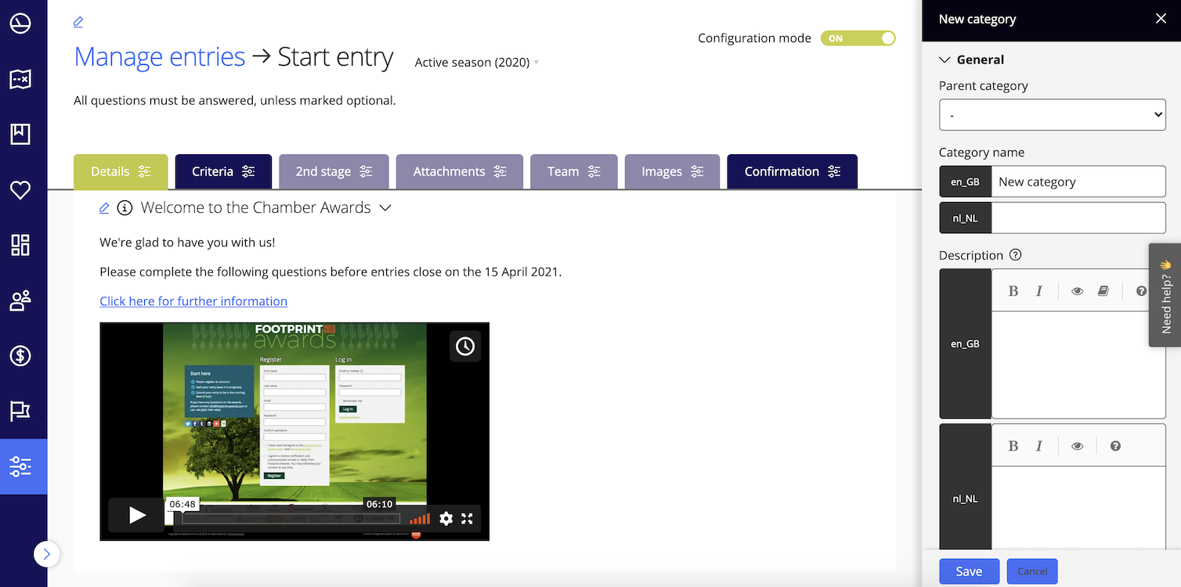Viewport: 1181px width, 587px height.
Task: Click the dashboard gauge icon in sidebar
Action: coord(20,24)
